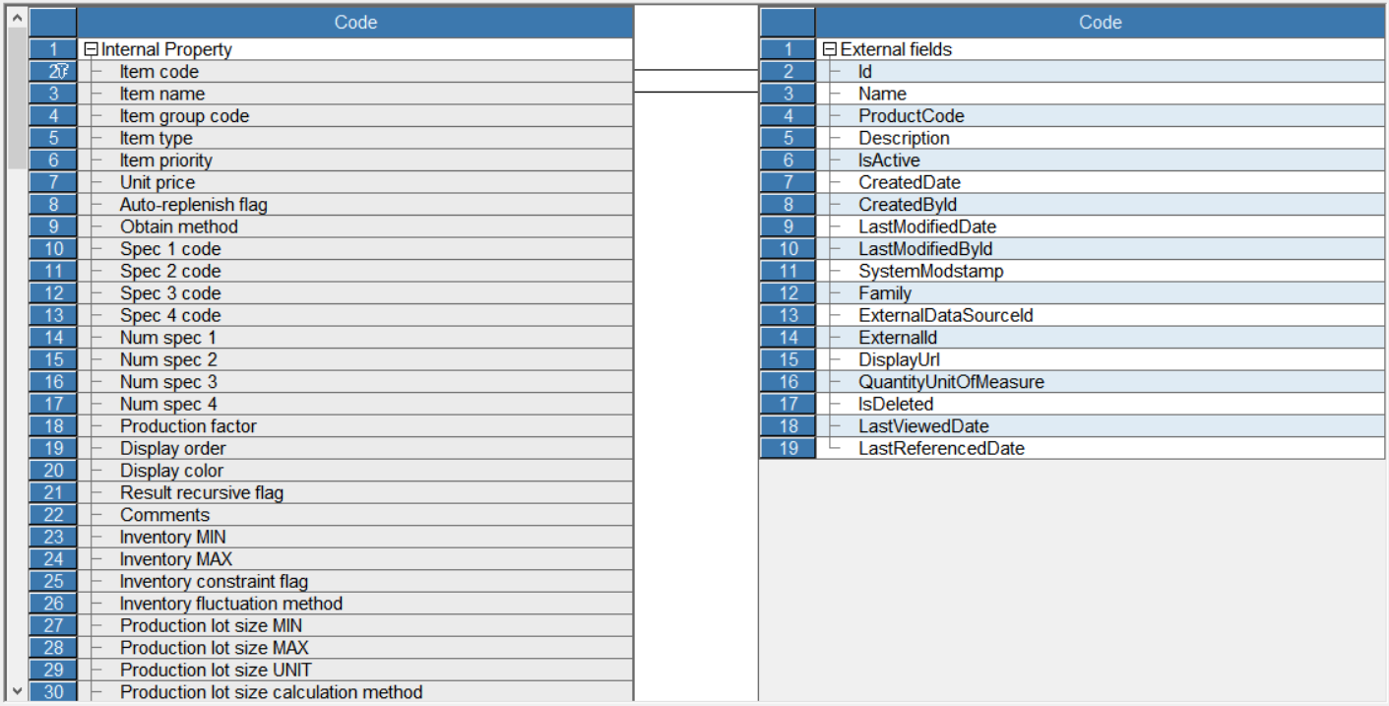Viewport: 1389px width, 706px height.
Task: Select the LastModifiedDate external field
Action: [927, 227]
